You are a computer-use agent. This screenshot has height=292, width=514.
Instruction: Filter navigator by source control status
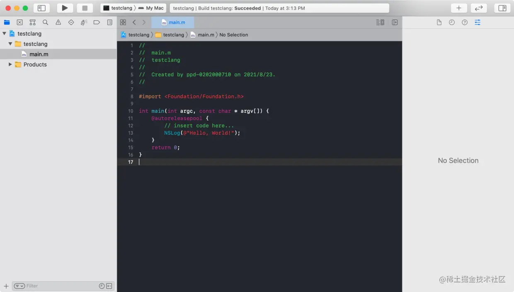click(109, 286)
